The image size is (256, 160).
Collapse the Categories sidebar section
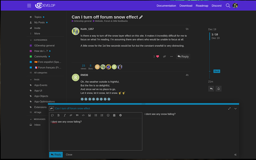click(x=39, y=40)
